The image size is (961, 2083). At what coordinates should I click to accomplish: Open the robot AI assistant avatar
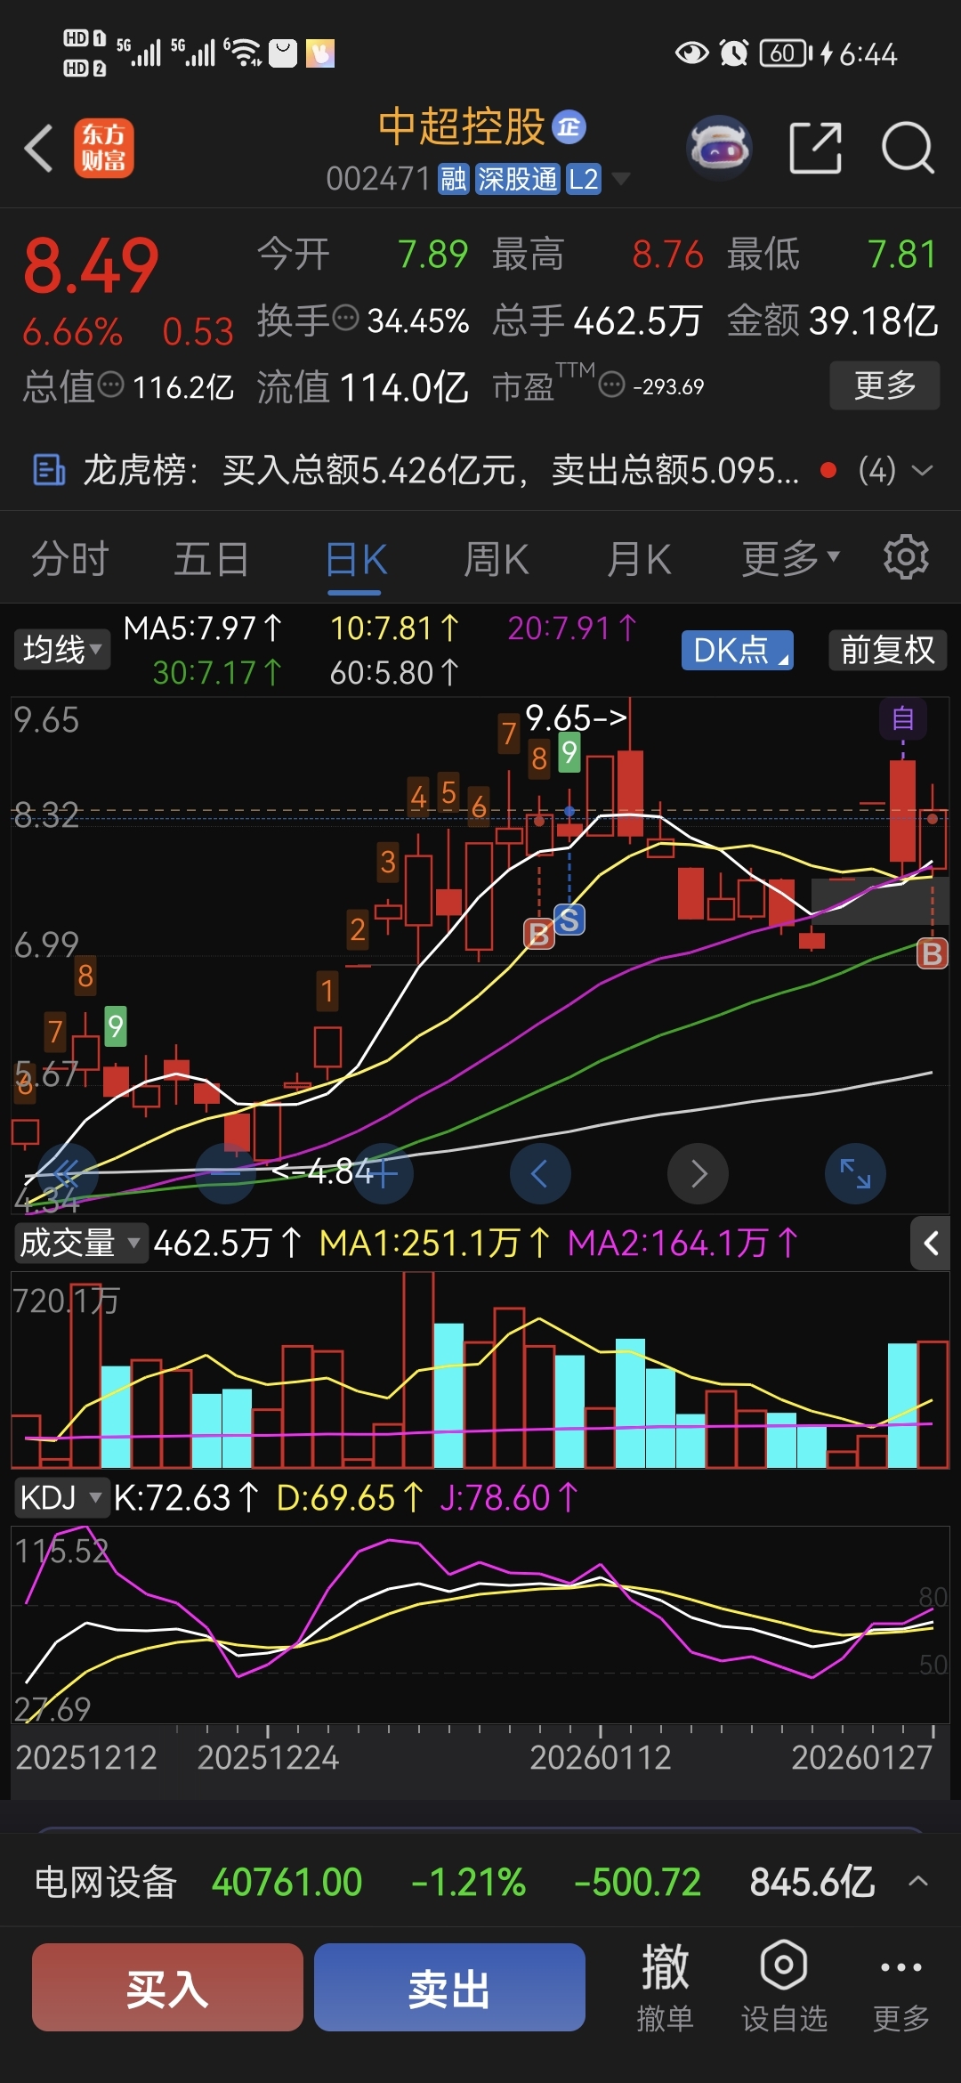[720, 148]
